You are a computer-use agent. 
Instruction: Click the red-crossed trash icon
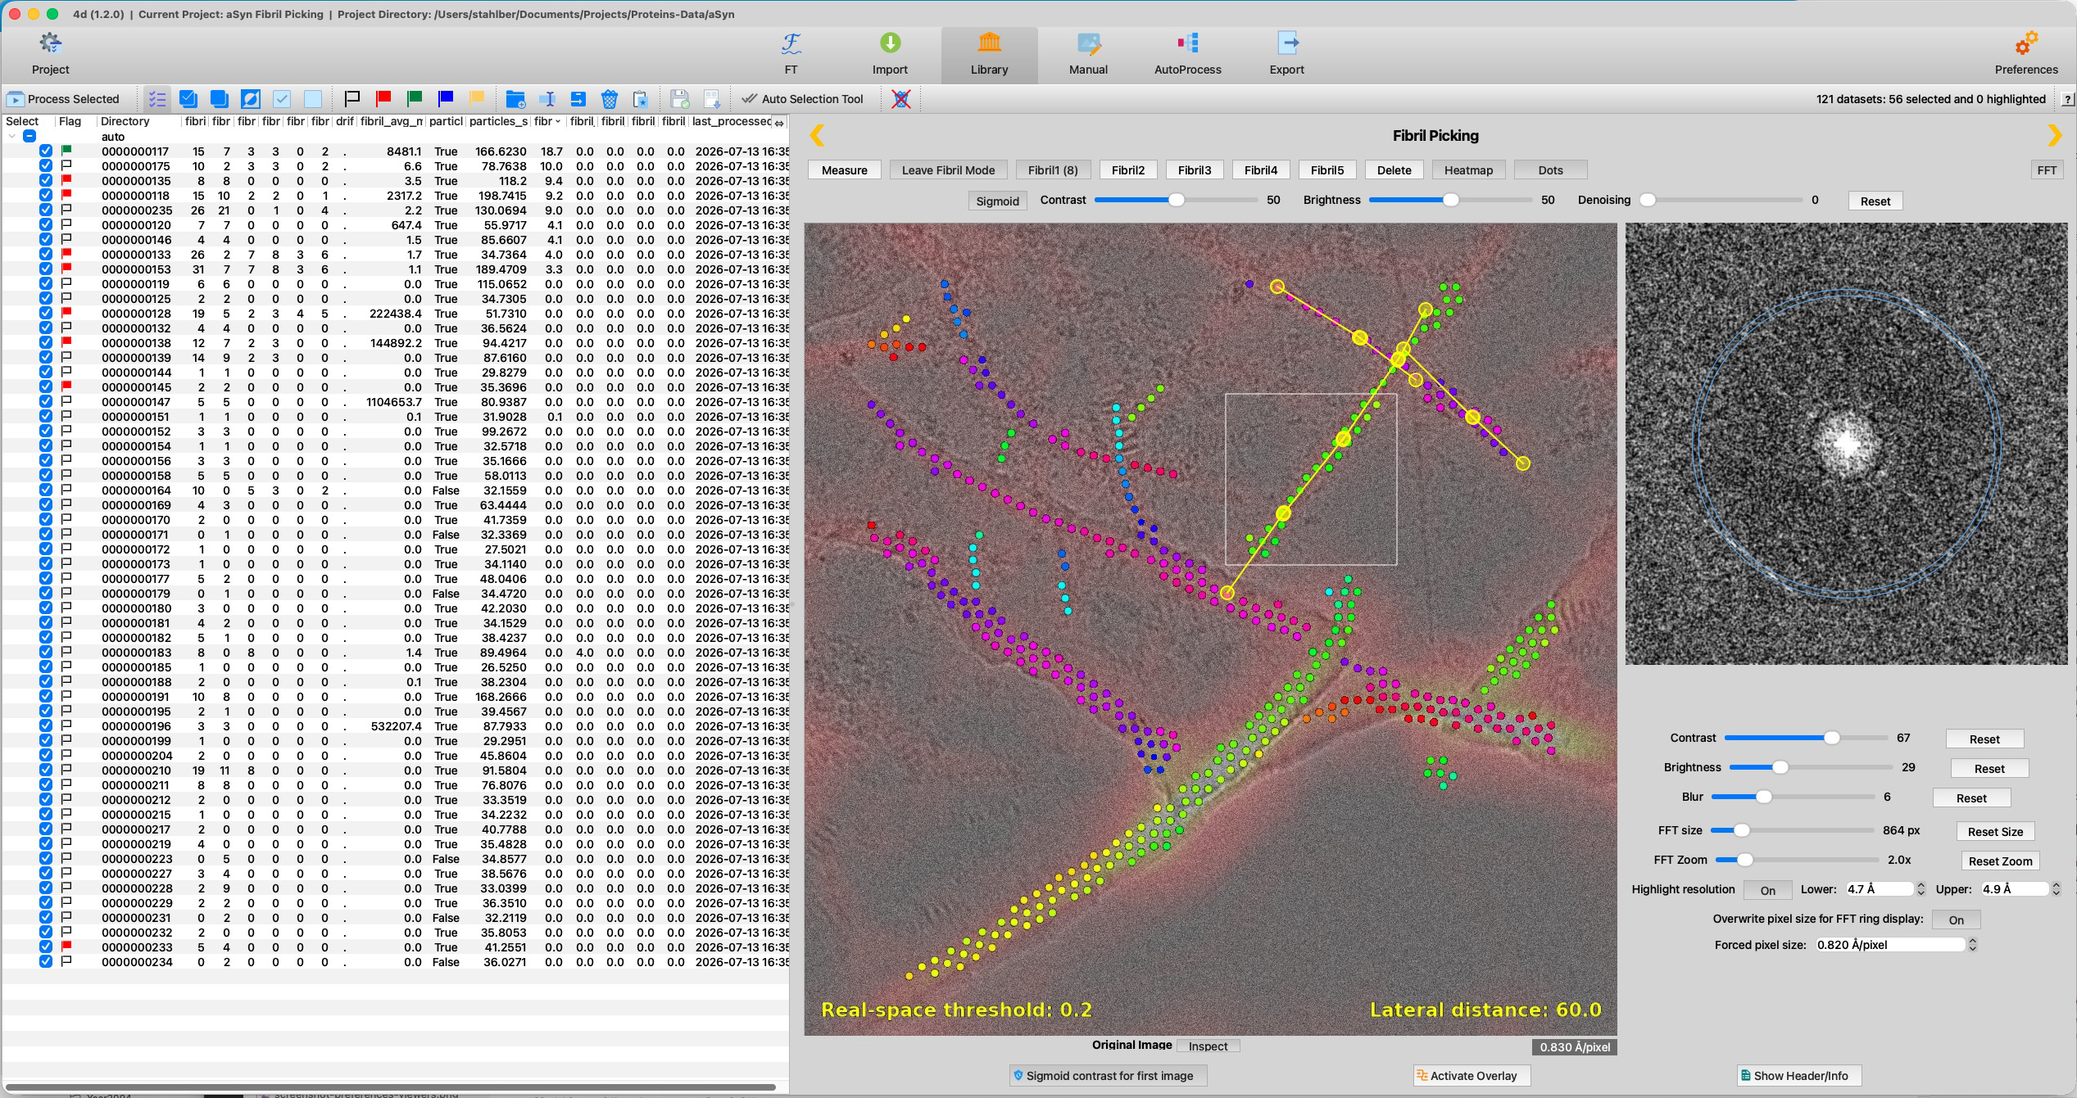(x=901, y=99)
